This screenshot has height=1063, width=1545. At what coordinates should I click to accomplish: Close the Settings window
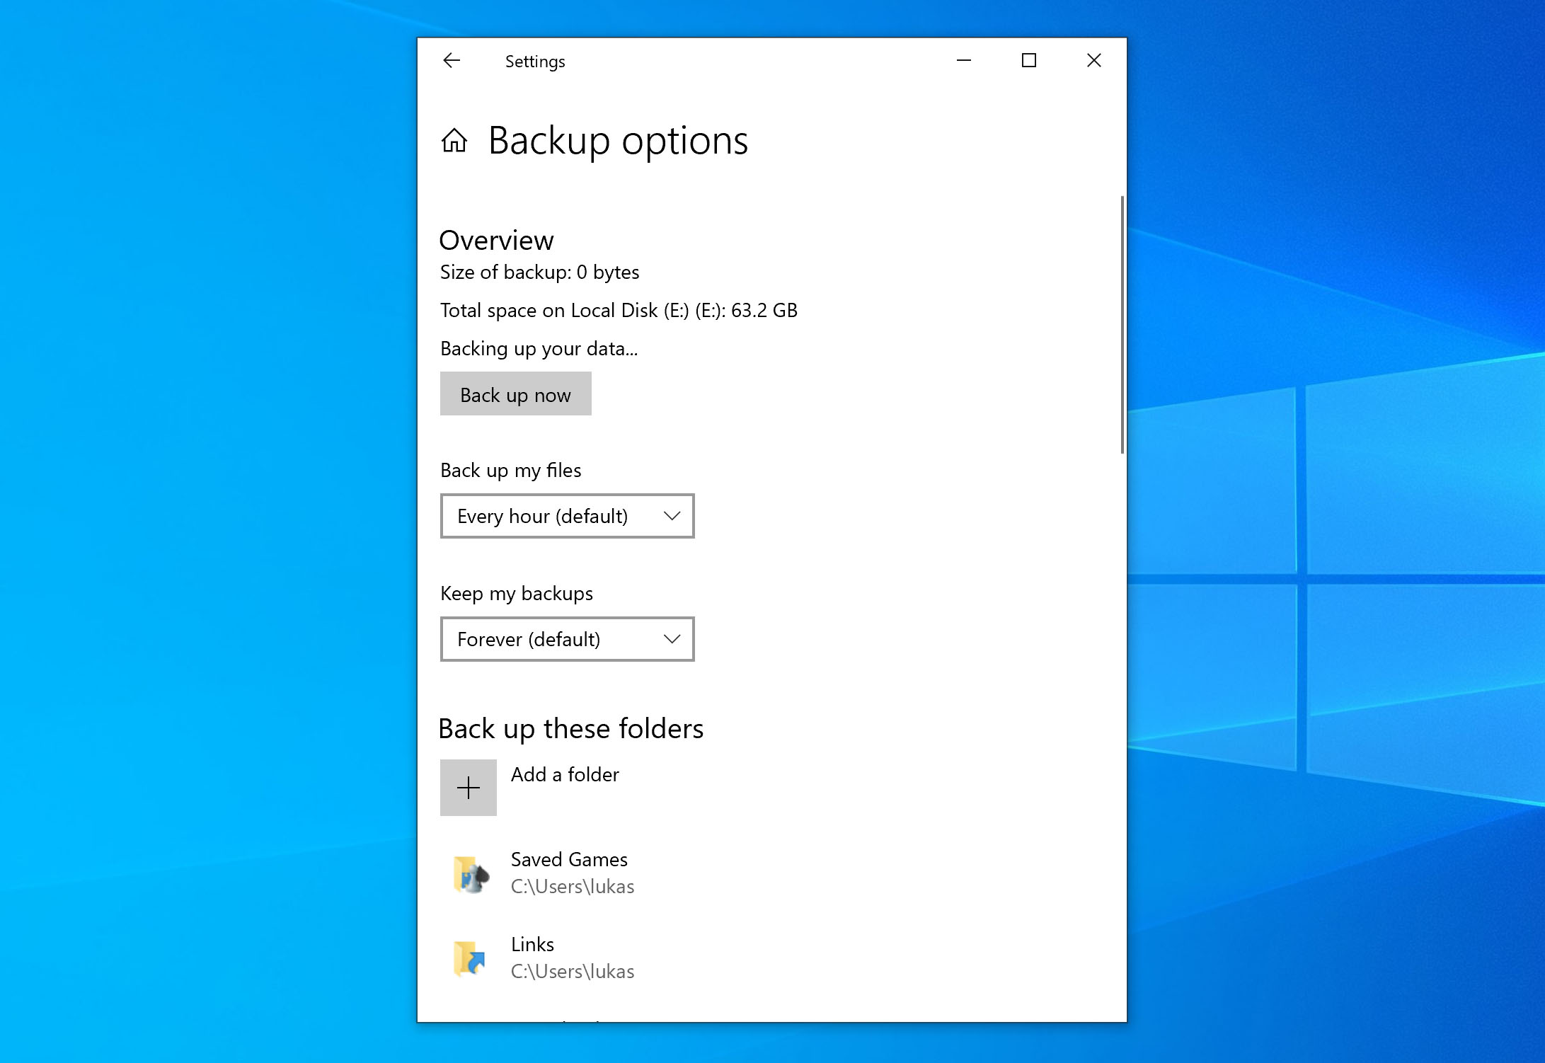(1094, 61)
